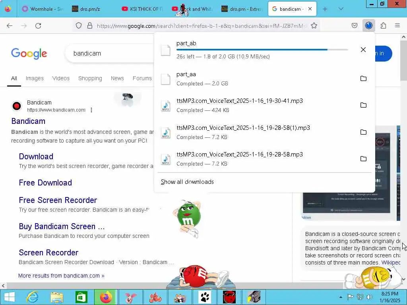Screen dimensions: 407x305
Task: Open the Download sitelink
Action: click(x=36, y=156)
